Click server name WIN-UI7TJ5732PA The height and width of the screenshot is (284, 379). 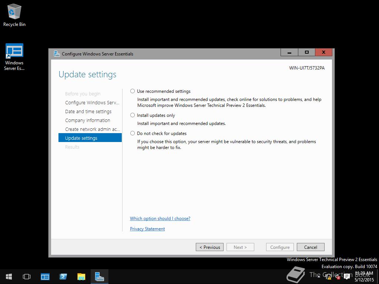pyautogui.click(x=307, y=68)
